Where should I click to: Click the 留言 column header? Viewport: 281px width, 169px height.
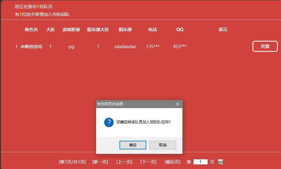pyautogui.click(x=223, y=30)
